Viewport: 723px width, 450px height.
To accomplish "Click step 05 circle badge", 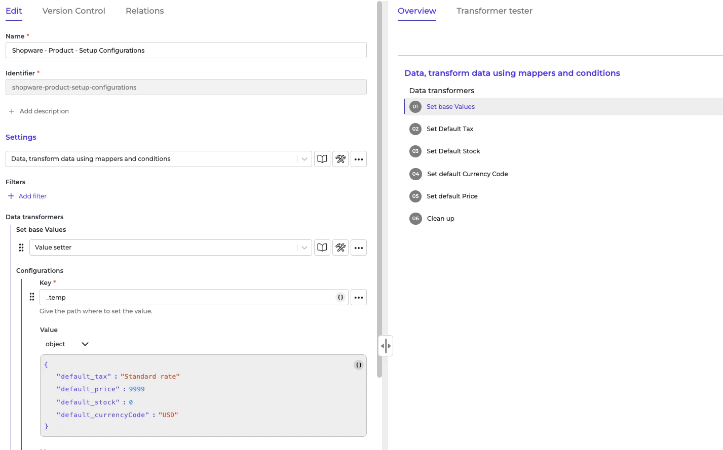I will click(x=415, y=196).
